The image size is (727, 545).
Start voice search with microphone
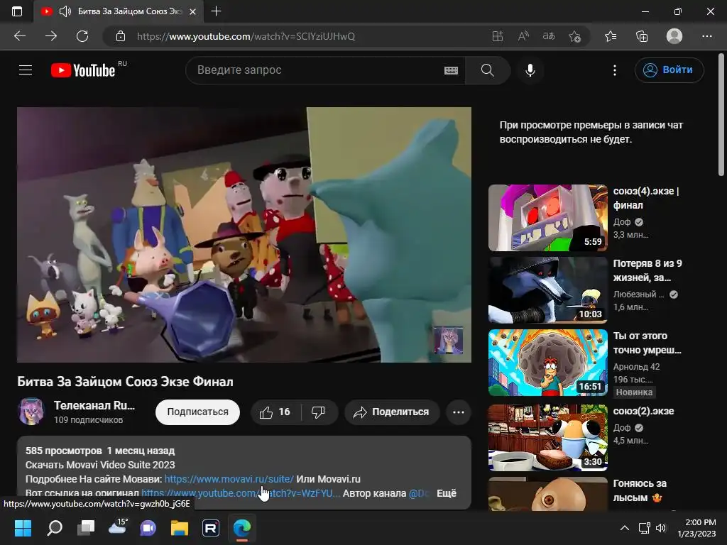point(530,70)
